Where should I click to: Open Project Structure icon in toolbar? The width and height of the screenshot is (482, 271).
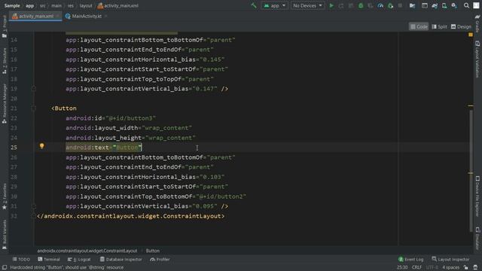[x=412, y=5]
